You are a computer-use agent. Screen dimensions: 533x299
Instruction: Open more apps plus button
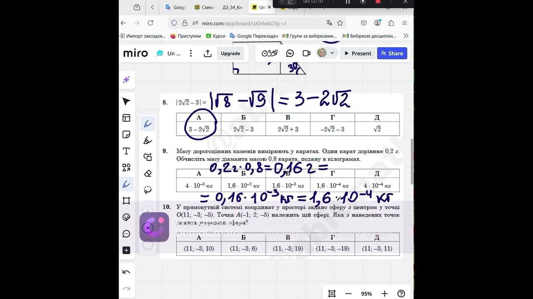[x=127, y=250]
